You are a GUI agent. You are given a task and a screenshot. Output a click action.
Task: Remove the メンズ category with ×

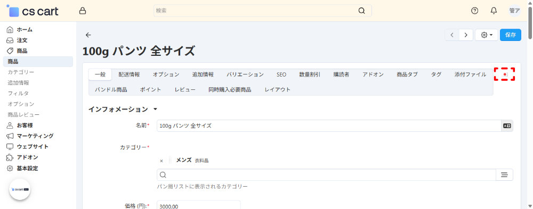point(161,161)
